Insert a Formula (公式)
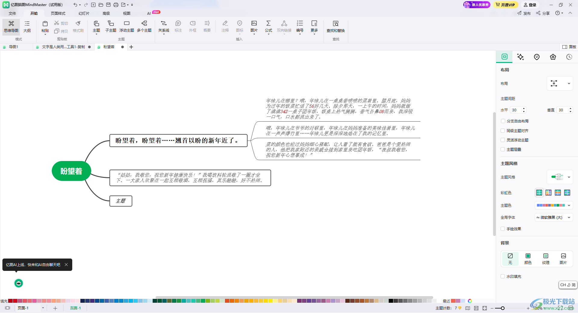This screenshot has width=578, height=313. point(269,27)
